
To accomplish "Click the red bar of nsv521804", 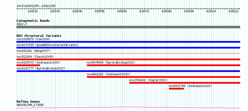I will coord(128,59).
